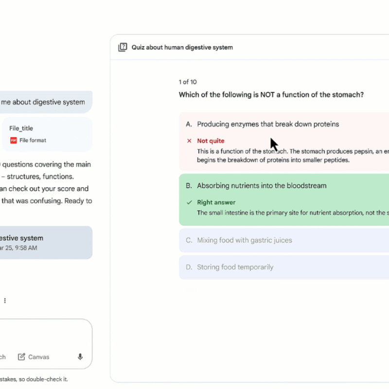Click the Canvas pencil icon
Screen dimensions: 389x389
(x=21, y=357)
